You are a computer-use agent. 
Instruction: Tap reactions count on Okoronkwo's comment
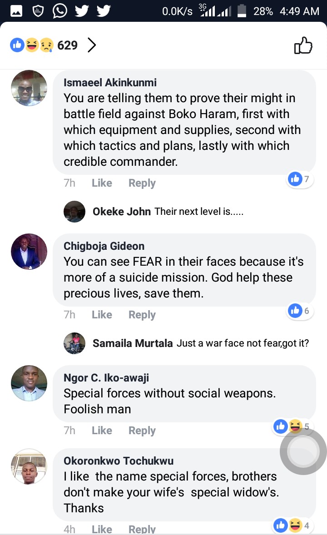coord(293,526)
